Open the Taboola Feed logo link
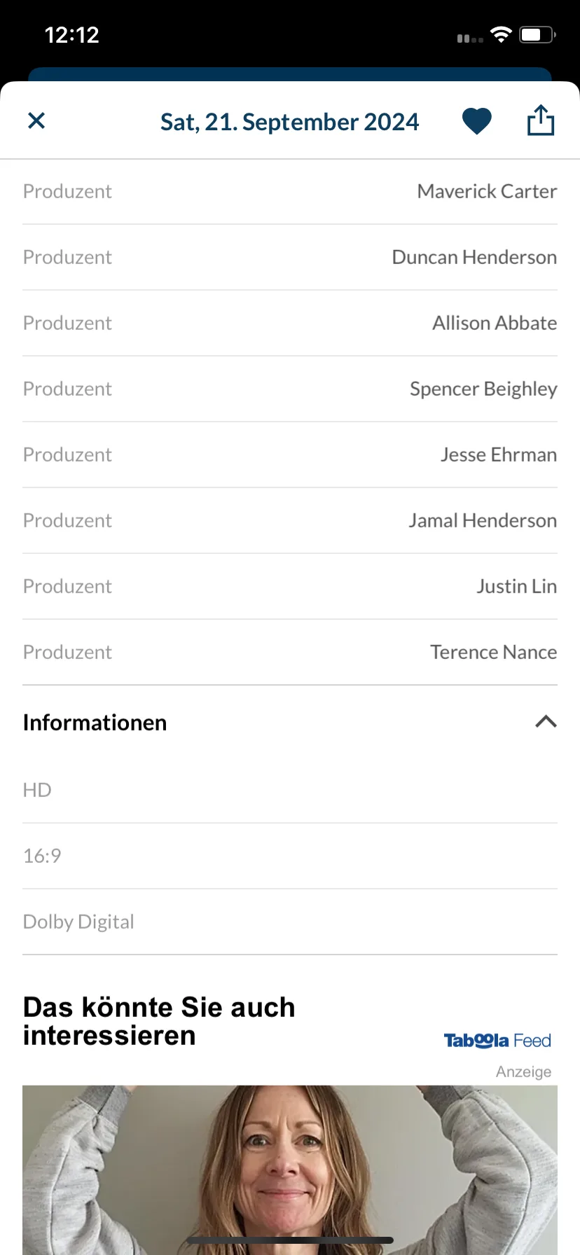The height and width of the screenshot is (1255, 580). click(497, 1041)
